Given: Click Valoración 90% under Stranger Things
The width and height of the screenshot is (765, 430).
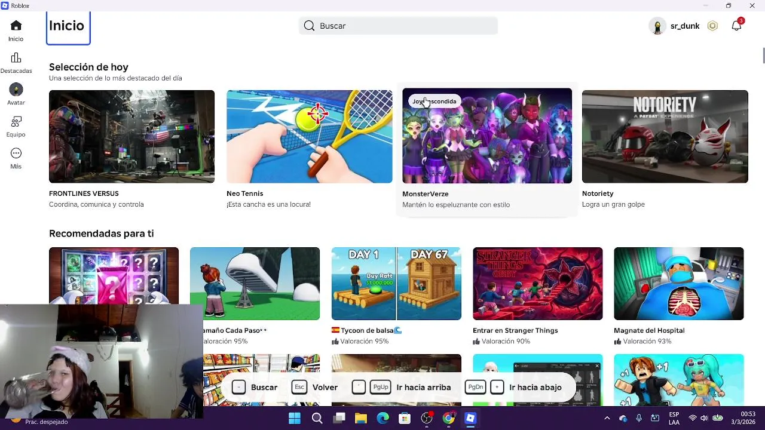Looking at the screenshot, I should tap(501, 342).
